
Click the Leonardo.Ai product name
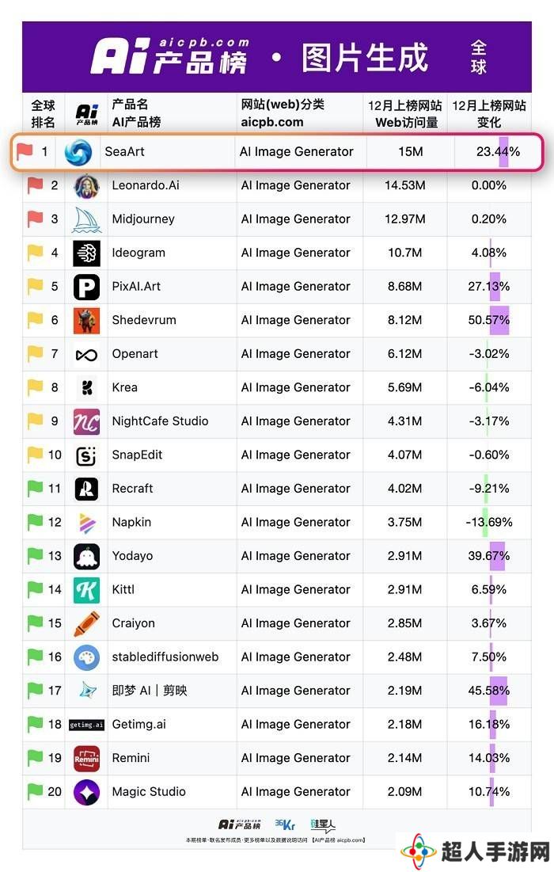(146, 185)
